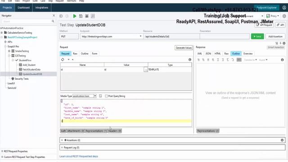The width and height of the screenshot is (288, 162).
Task: Click the plus-like icon above Smart Assertion
Action: click(x=280, y=43)
